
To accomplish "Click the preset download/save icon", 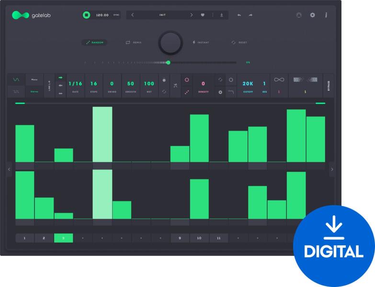I will (x=222, y=15).
